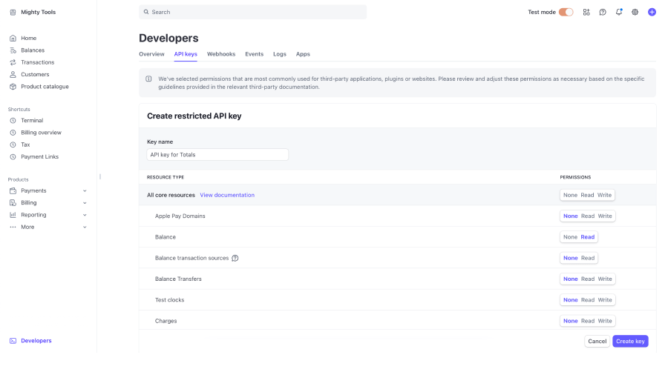Click the Search field

(252, 12)
